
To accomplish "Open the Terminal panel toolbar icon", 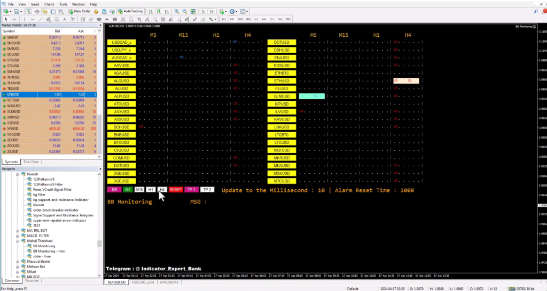I will (x=53, y=12).
